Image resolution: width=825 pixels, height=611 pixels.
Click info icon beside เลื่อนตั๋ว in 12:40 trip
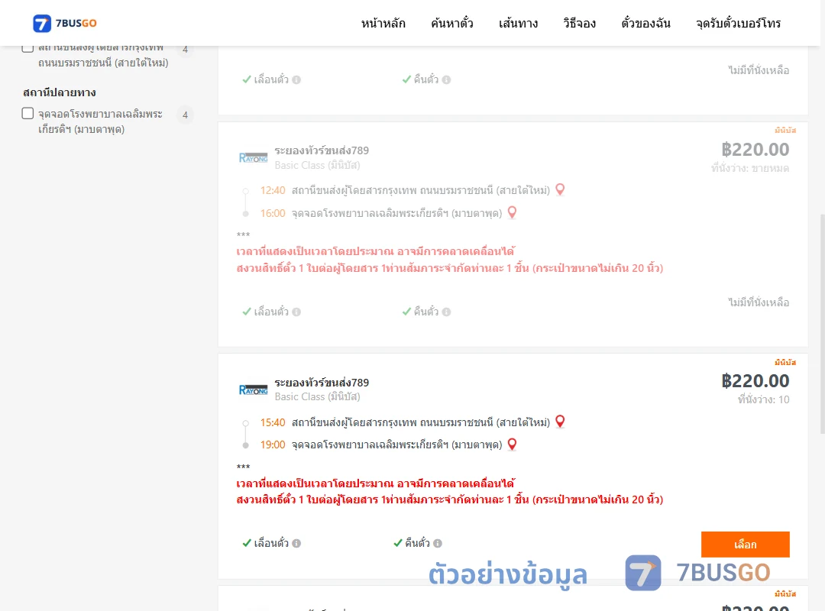296,312
